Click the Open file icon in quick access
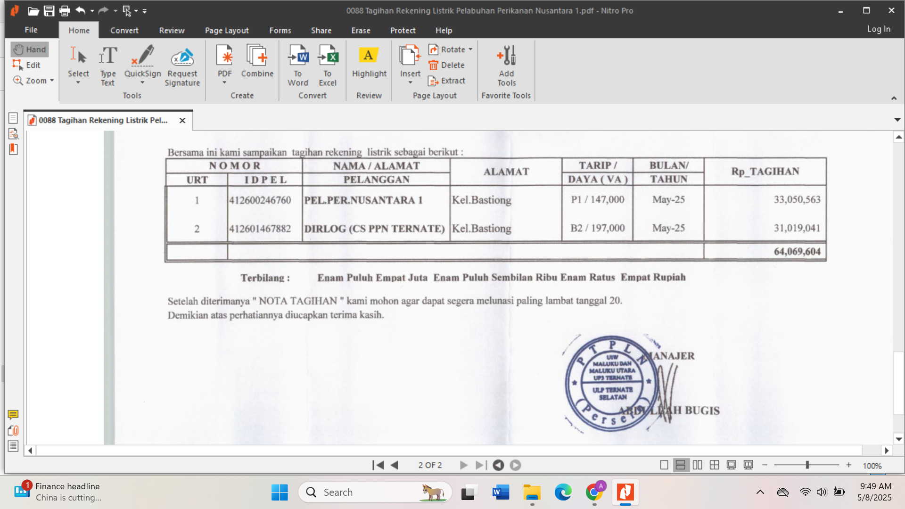This screenshot has height=509, width=905. point(33,11)
